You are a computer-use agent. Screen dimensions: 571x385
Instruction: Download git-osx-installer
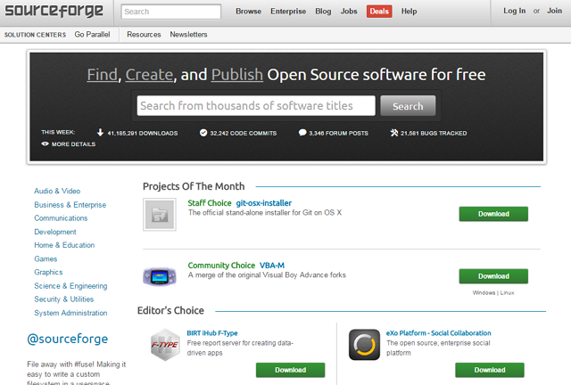coord(493,214)
